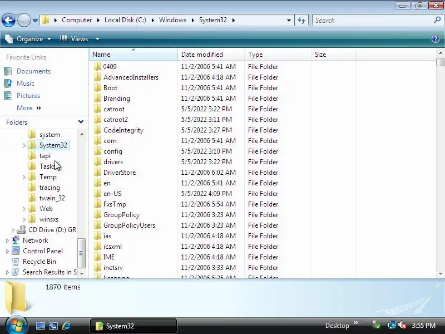This screenshot has width=445, height=334.
Task: Sort by the Name column header
Action: pyautogui.click(x=133, y=54)
